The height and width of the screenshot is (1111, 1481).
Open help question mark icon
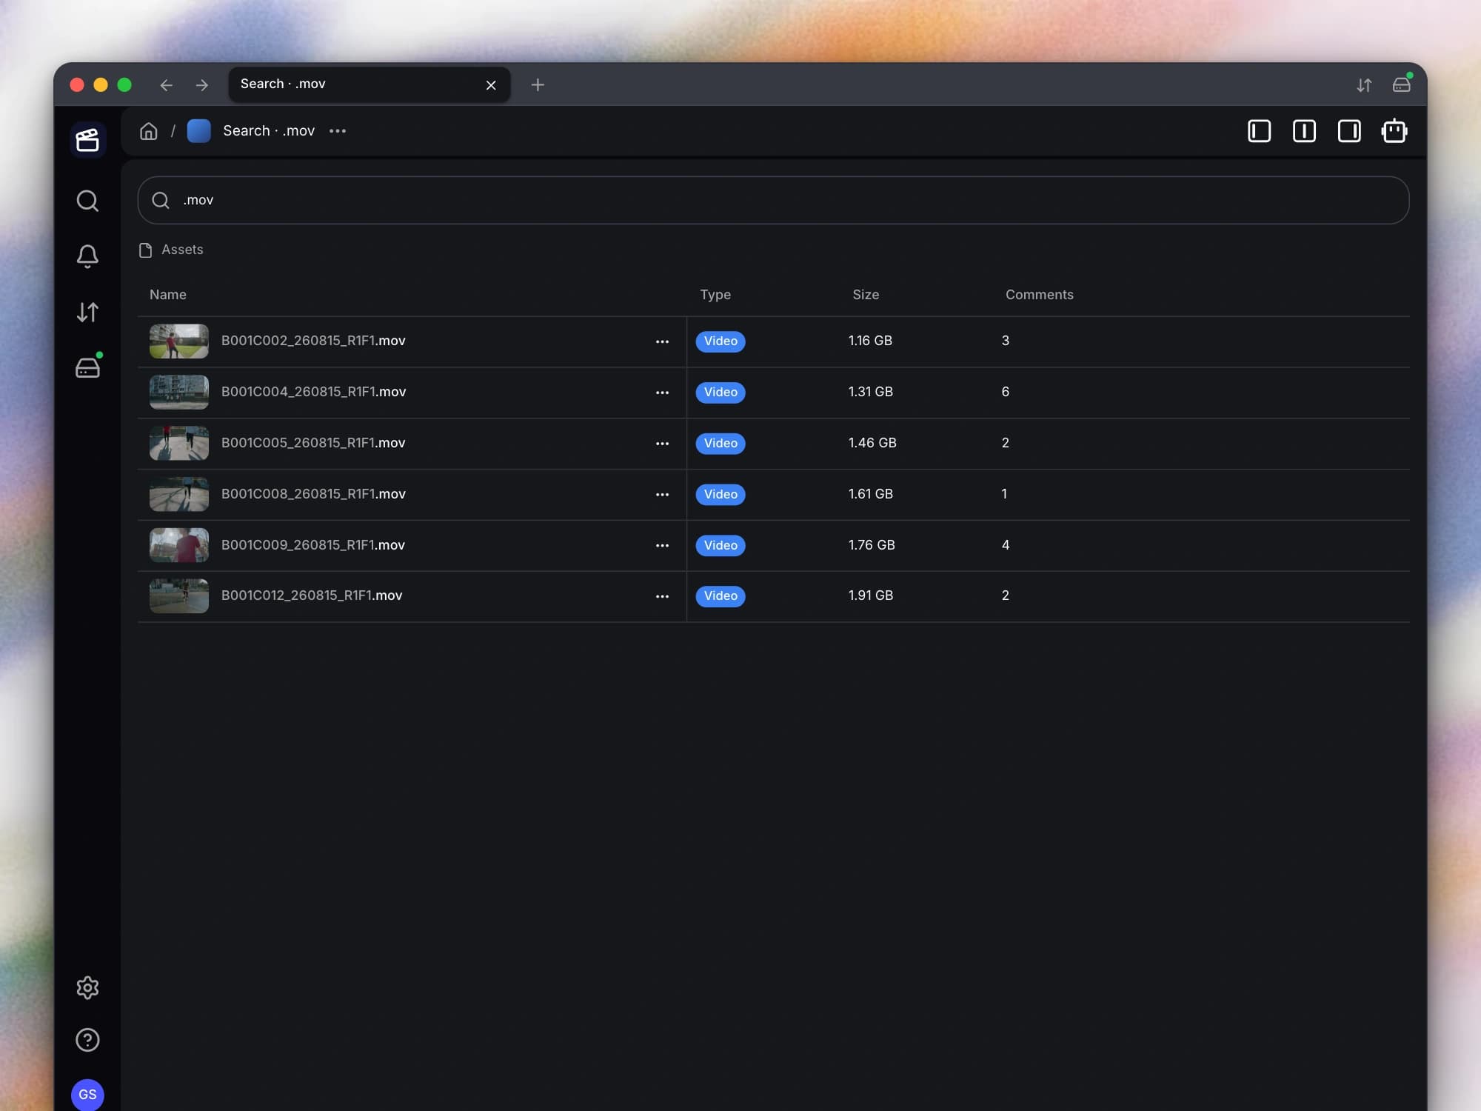point(87,1040)
